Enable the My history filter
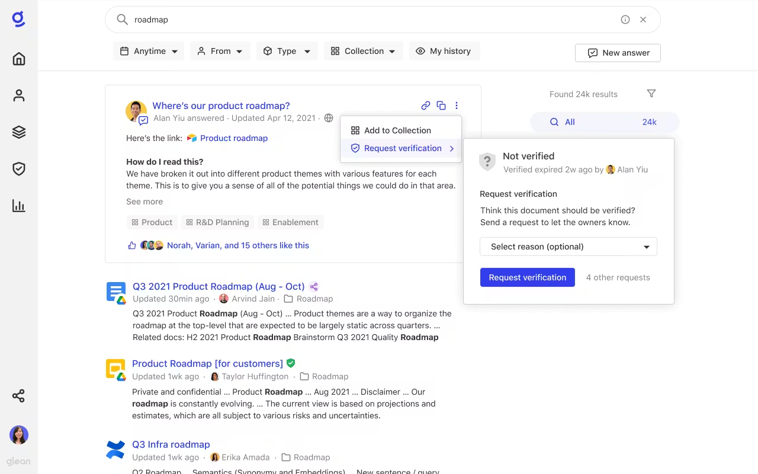This screenshot has width=758, height=474. point(444,51)
